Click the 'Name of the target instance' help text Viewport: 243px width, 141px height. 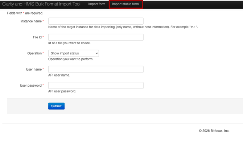[123, 27]
